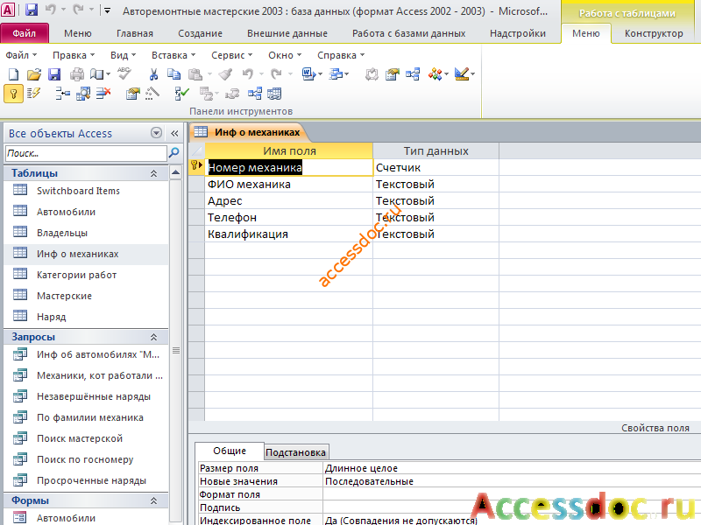Click the Save icon in title bar

[x=31, y=10]
